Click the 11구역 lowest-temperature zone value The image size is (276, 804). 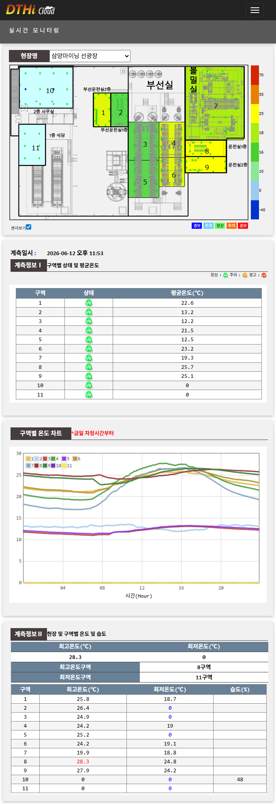tap(204, 677)
